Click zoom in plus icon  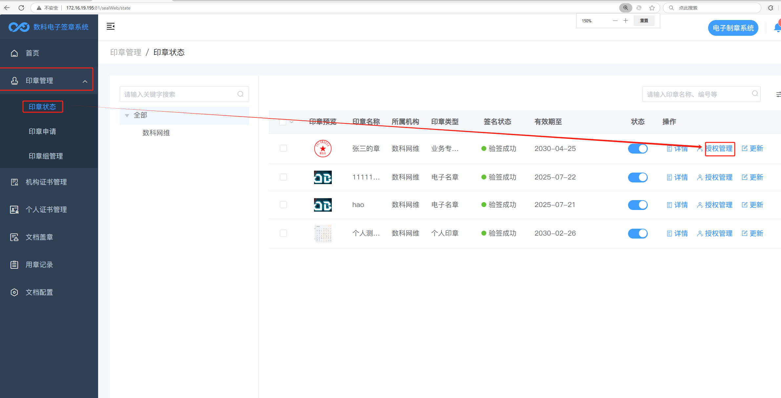625,21
